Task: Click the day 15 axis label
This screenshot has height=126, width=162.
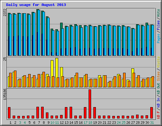Action: click(76, 123)
